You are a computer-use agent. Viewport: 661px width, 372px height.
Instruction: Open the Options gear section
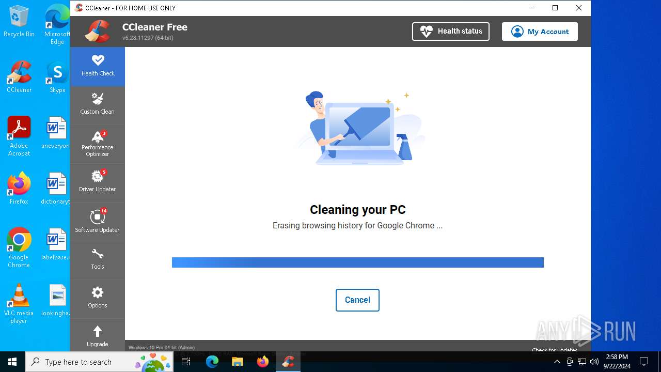coord(98,299)
